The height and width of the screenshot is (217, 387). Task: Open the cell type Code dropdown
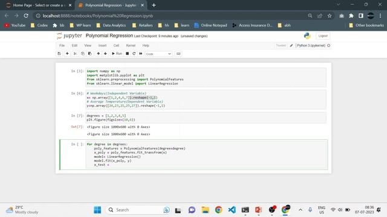[158, 54]
